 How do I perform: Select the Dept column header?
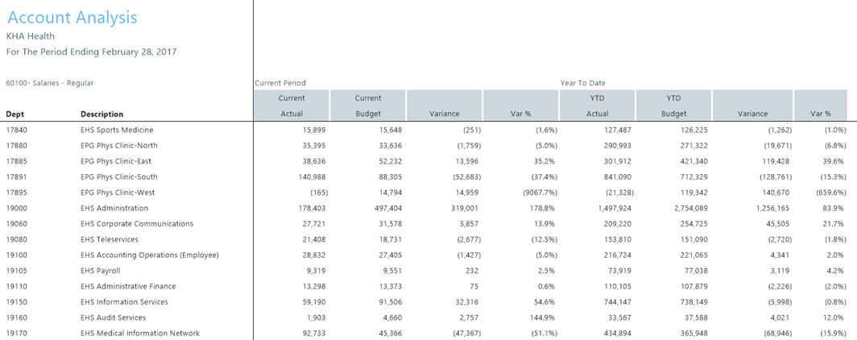15,114
